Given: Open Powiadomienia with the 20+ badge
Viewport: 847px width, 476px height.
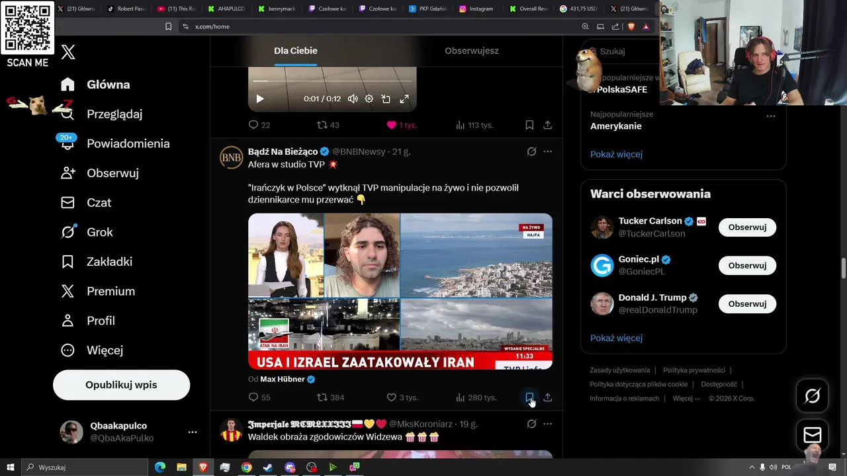Looking at the screenshot, I should pos(114,143).
